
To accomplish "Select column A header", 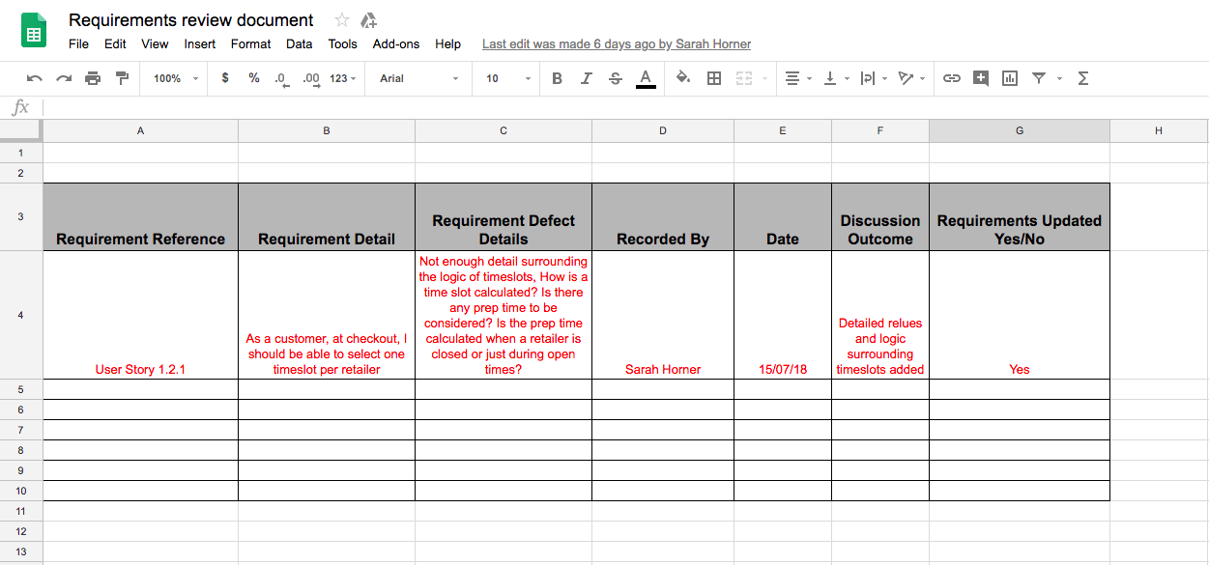I will pyautogui.click(x=141, y=130).
